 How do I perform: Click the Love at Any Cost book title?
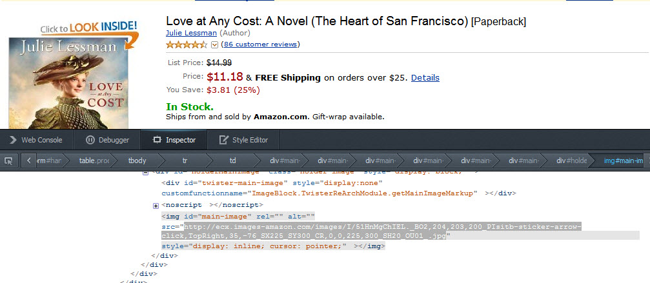pos(317,21)
